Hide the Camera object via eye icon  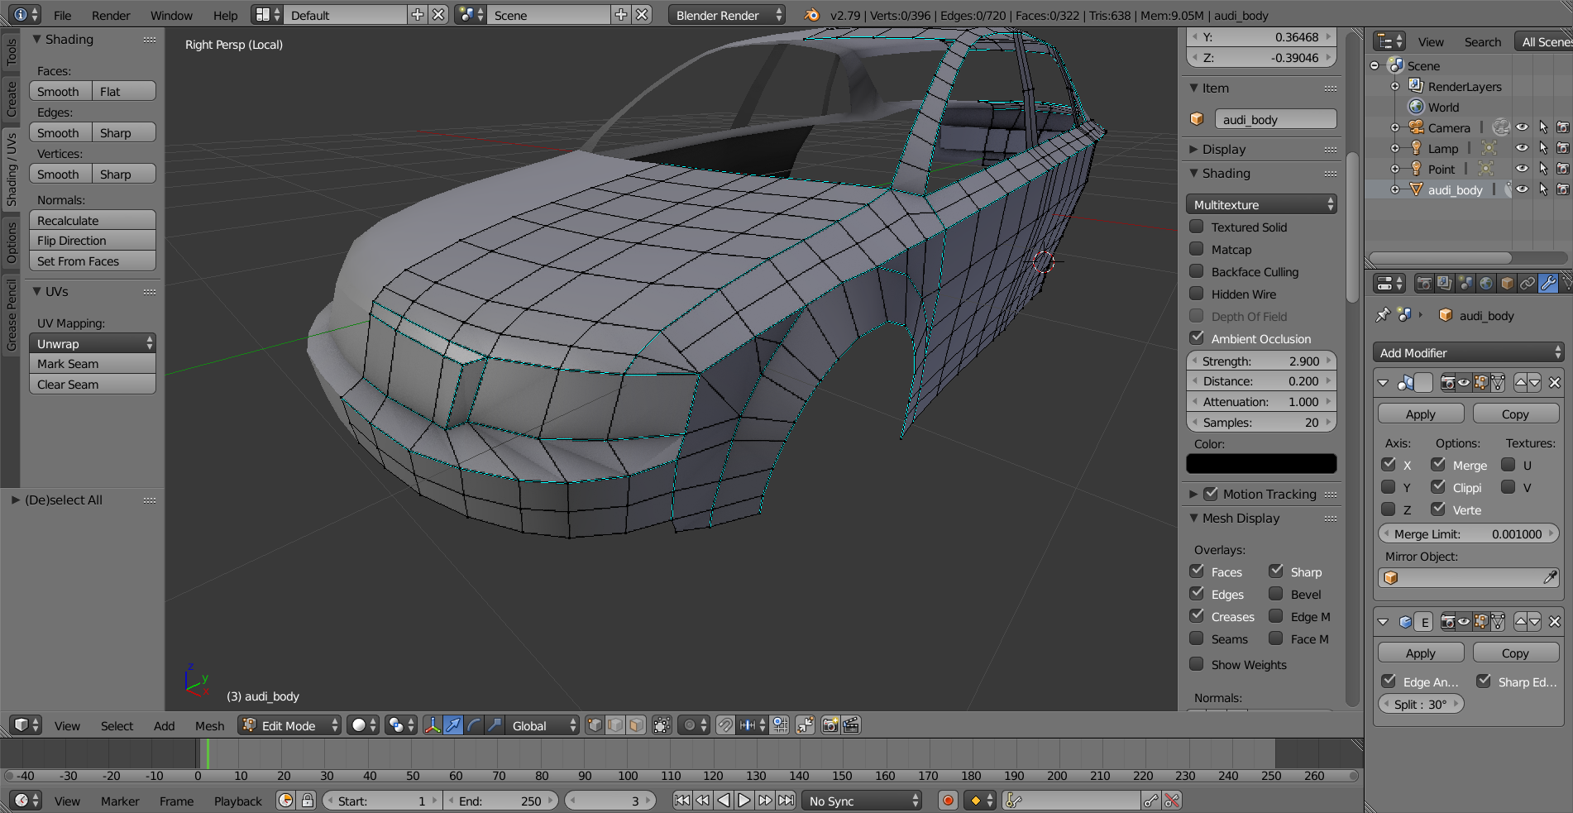[1522, 127]
